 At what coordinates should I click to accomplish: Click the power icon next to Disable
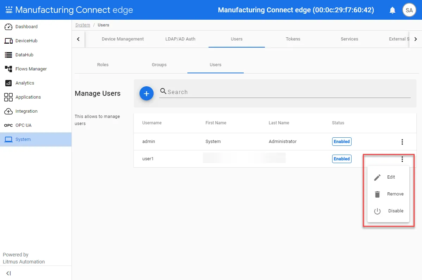(x=377, y=211)
